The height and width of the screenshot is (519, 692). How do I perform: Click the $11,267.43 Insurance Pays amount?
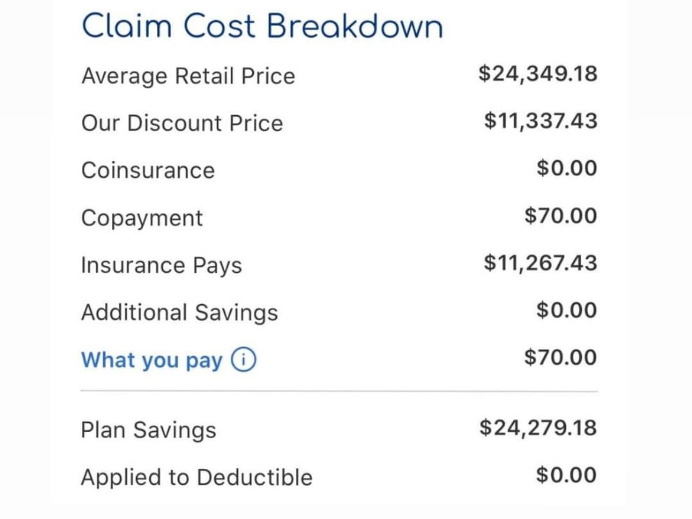point(540,263)
